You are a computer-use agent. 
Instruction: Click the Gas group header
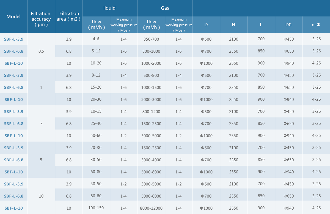coord(165,8)
